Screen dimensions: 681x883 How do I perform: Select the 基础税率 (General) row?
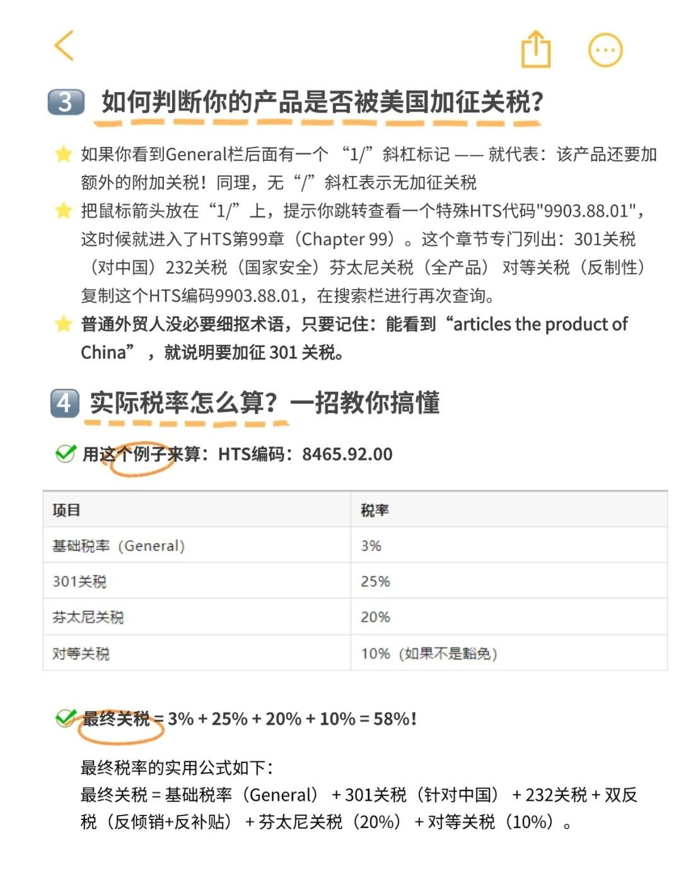coord(355,546)
